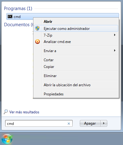123x145 pixels.
Task: Open the Ver más resultados link
Action: pyautogui.click(x=24, y=112)
